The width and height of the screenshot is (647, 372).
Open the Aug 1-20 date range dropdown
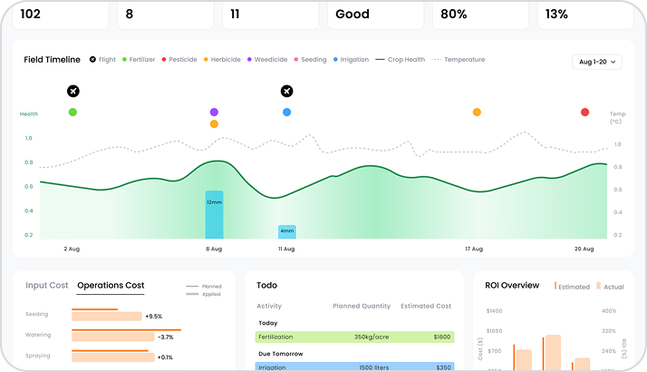pyautogui.click(x=597, y=62)
